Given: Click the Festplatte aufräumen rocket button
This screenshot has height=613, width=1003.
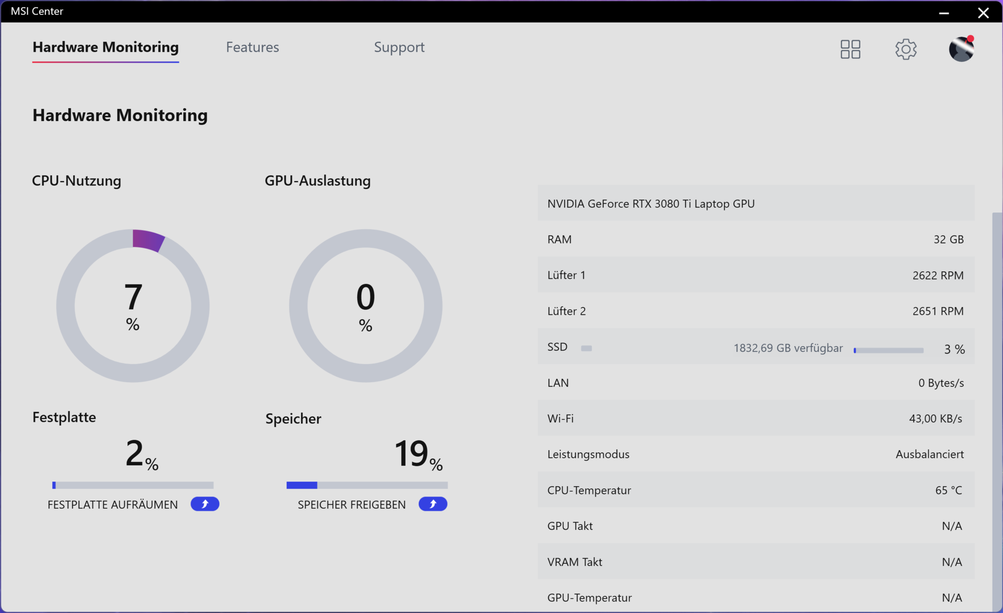Looking at the screenshot, I should coord(205,504).
